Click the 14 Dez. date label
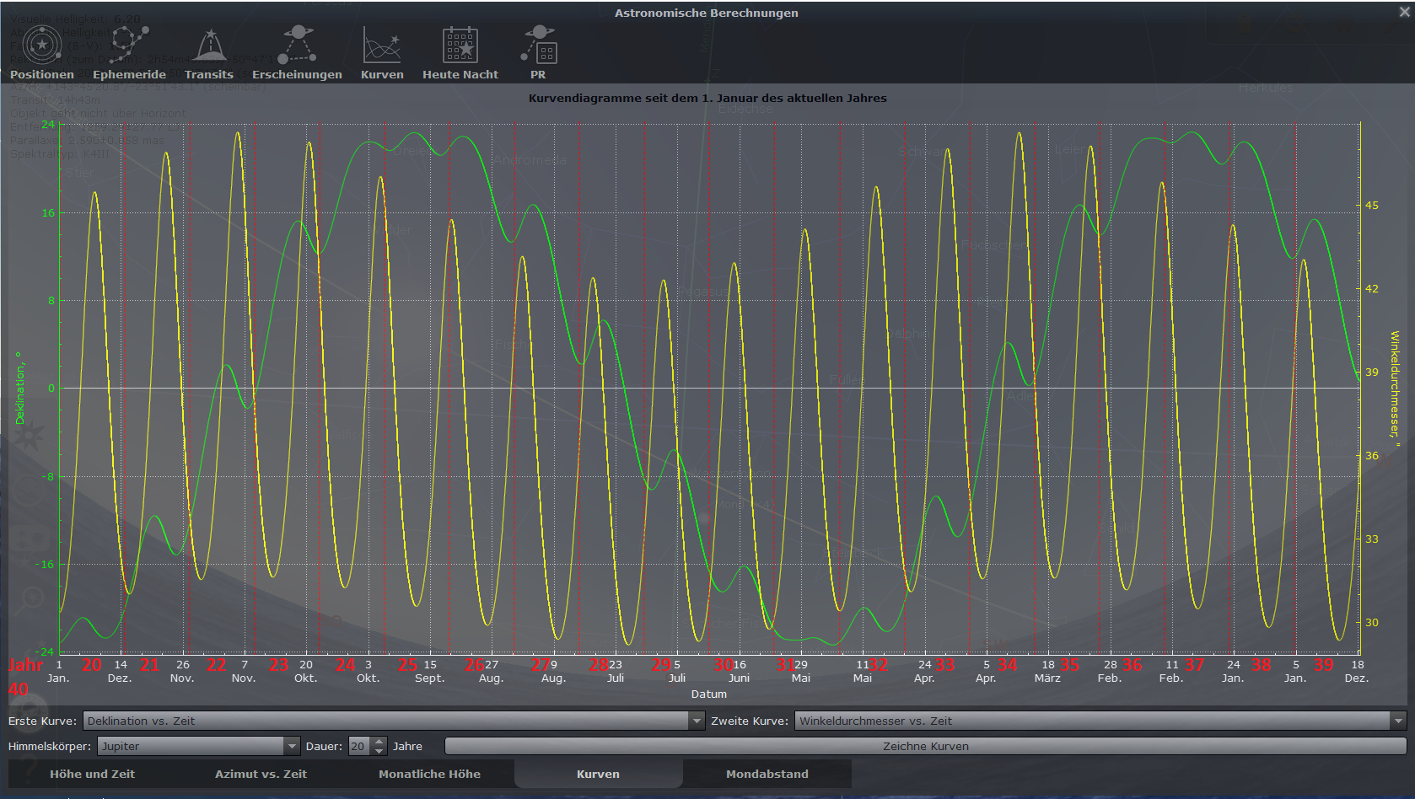Image resolution: width=1415 pixels, height=799 pixels. point(120,671)
